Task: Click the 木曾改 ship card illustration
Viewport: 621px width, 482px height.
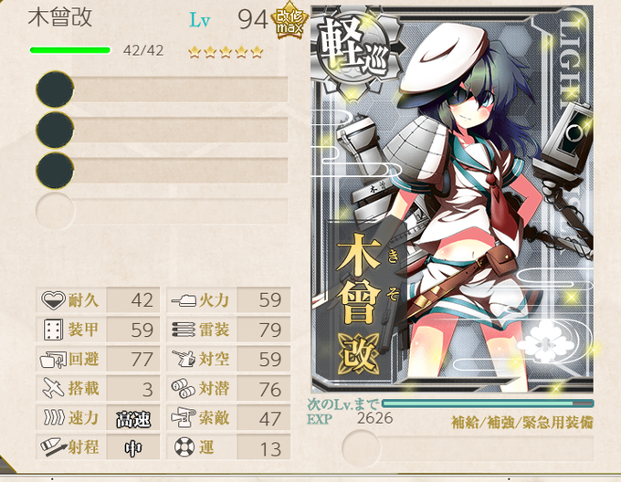Action: (x=452, y=199)
